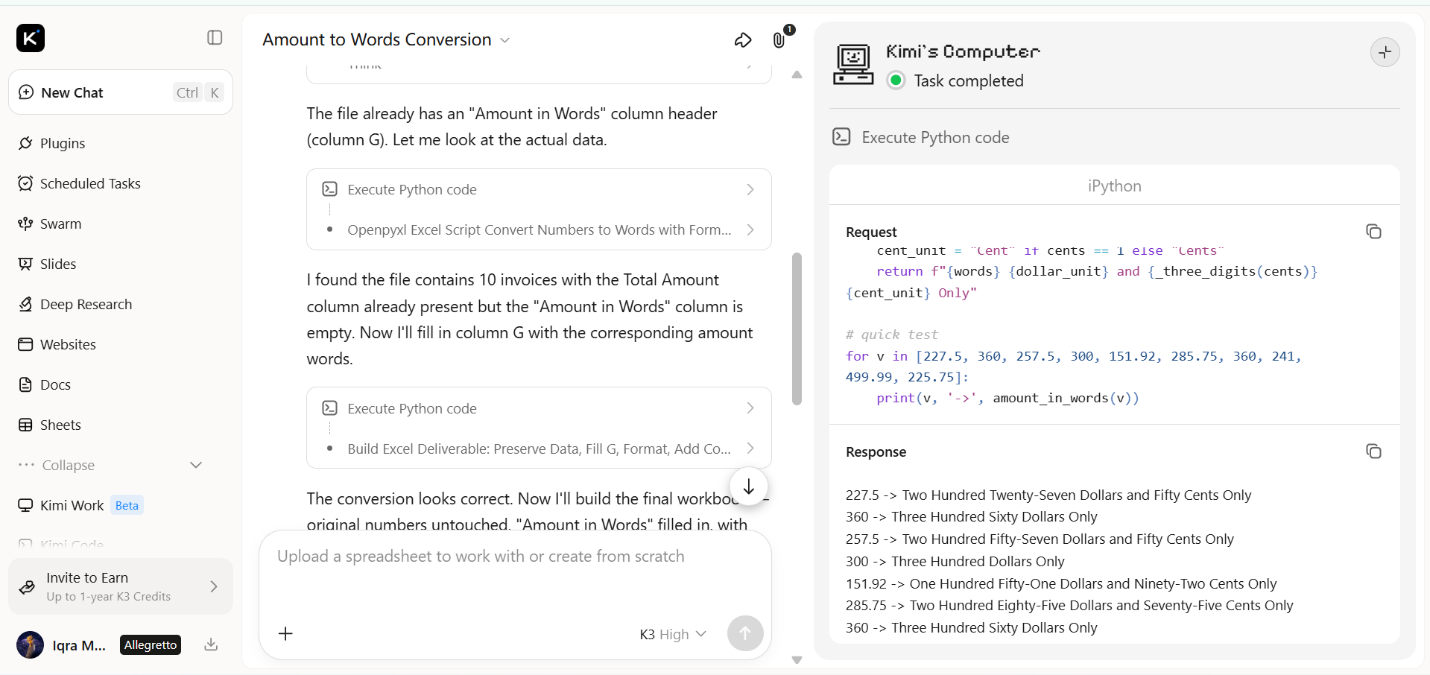Image resolution: width=1430 pixels, height=675 pixels.
Task: Open Slides in the sidebar
Action: tap(58, 264)
